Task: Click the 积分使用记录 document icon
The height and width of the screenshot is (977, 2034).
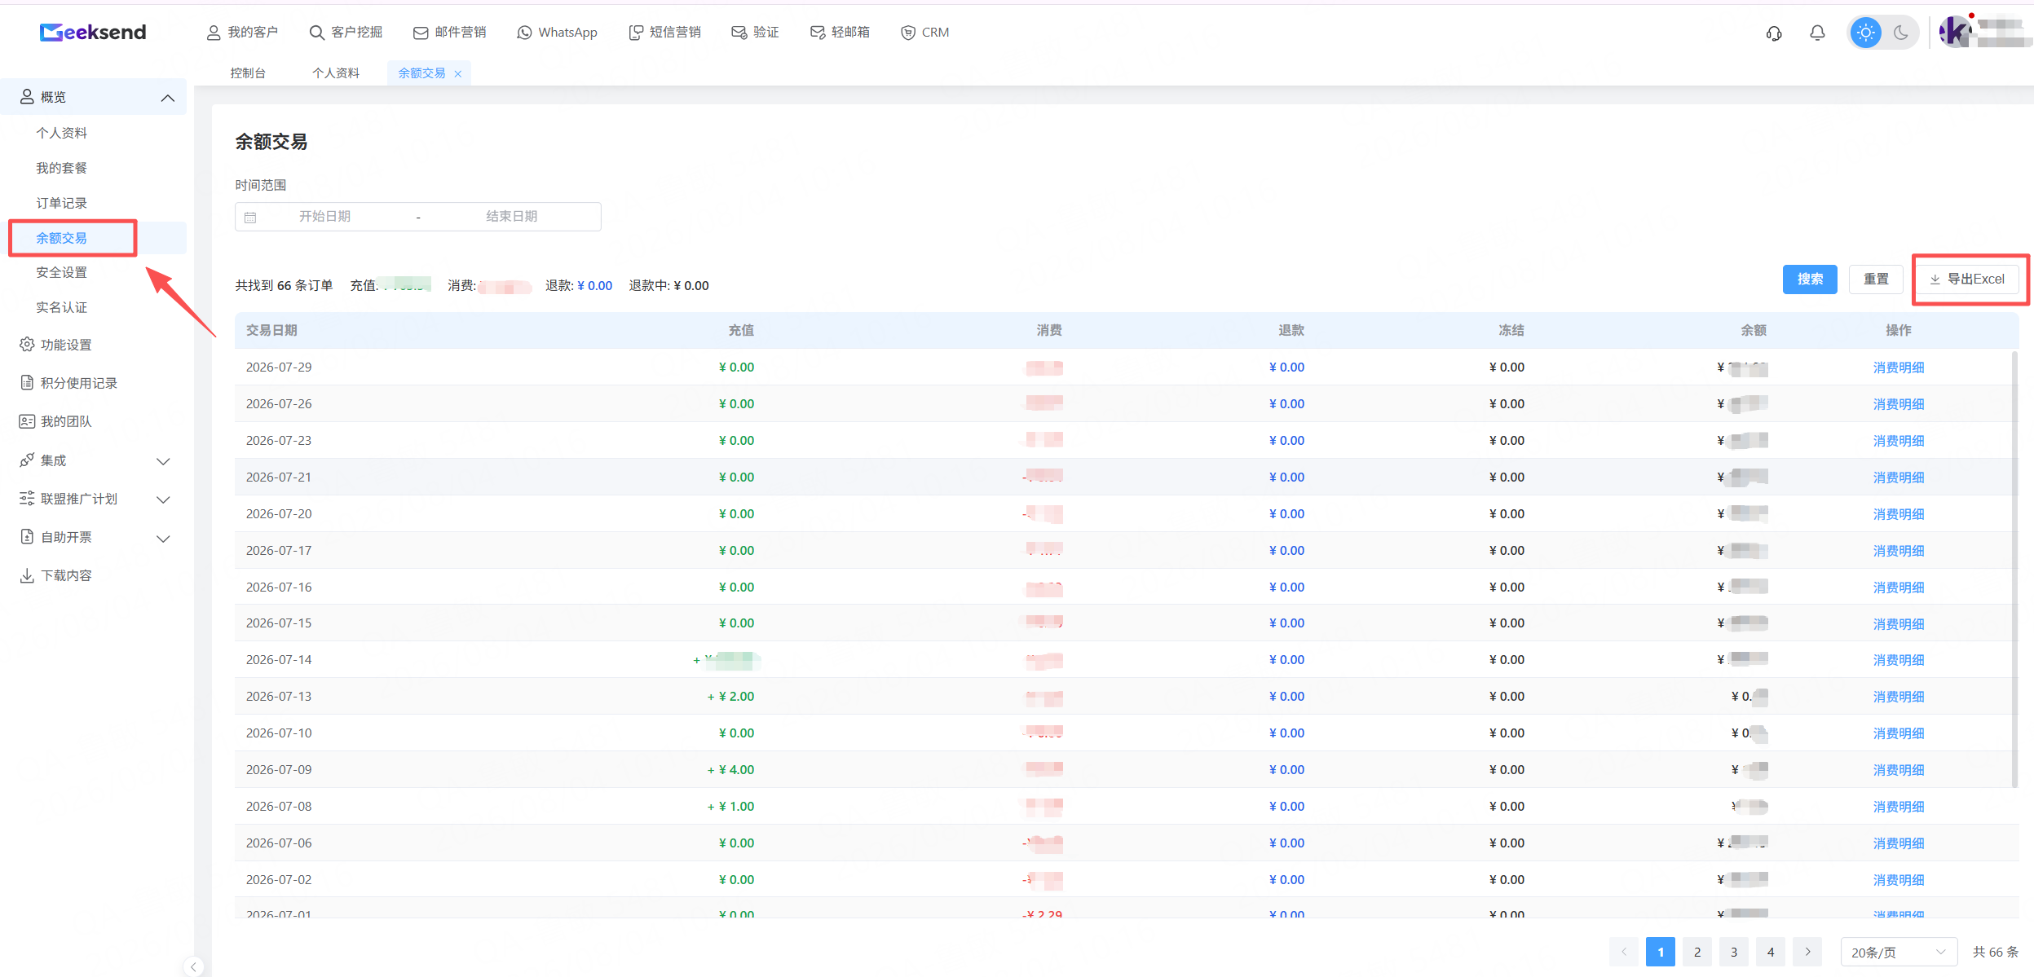Action: tap(27, 383)
